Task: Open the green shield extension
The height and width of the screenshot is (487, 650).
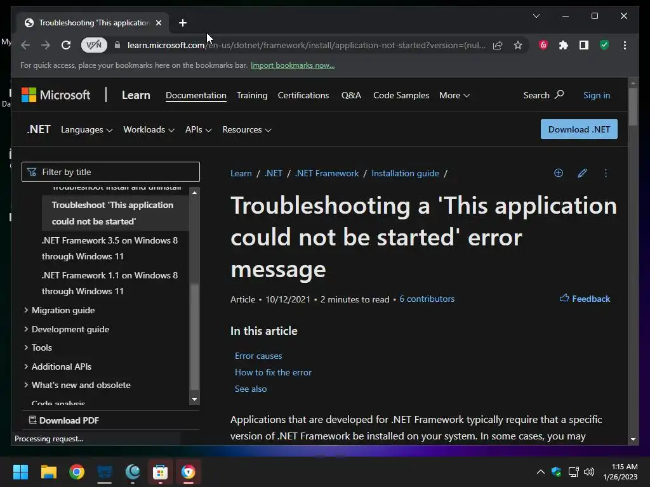Action: (604, 45)
